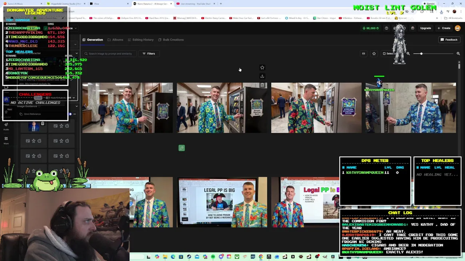Screen dimensions: 465x261
Task: Download the hovered image via the download icon
Action: [262, 76]
